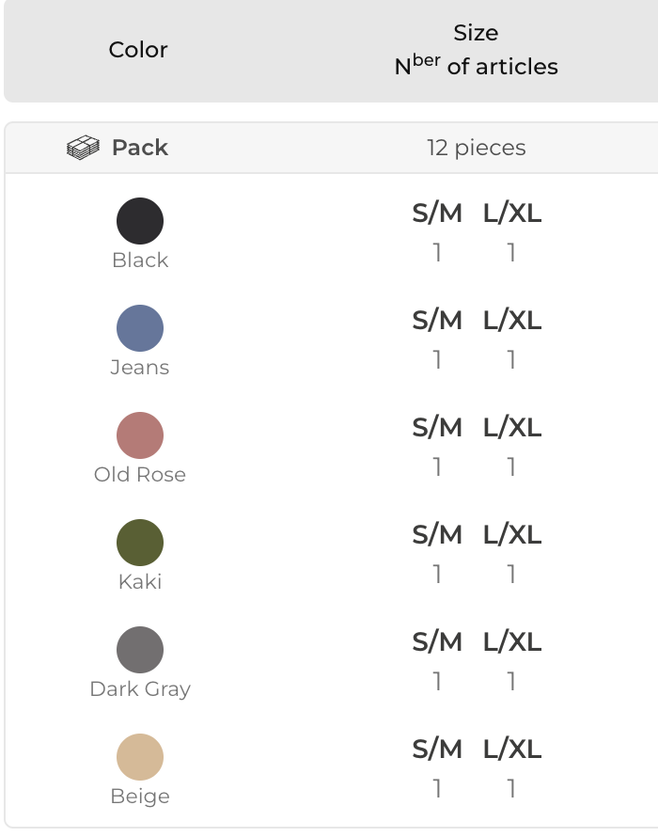Viewport: 658px width, 837px height.
Task: Click the Color column header
Action: click(x=138, y=50)
